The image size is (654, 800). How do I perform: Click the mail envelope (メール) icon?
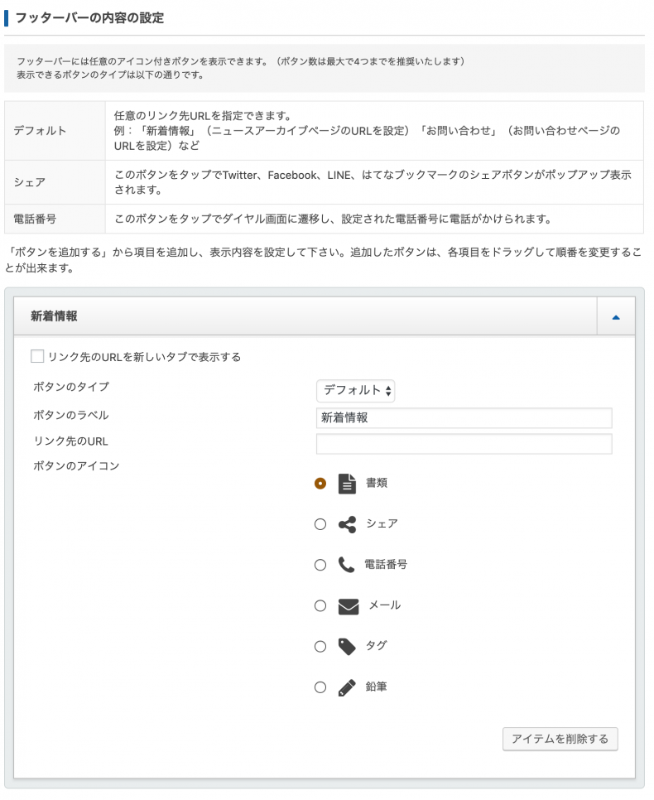348,606
